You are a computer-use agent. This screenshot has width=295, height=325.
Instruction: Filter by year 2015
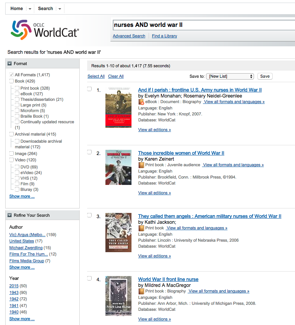tap(14, 286)
